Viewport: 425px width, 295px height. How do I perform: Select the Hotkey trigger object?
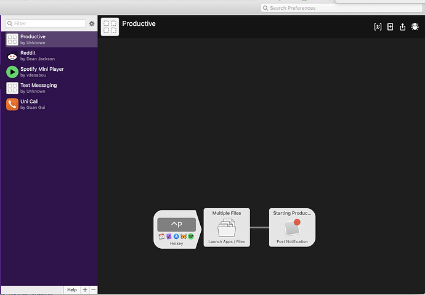point(177,230)
